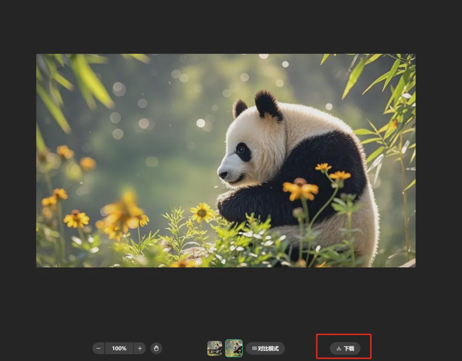Click the download arrow icon
The height and width of the screenshot is (361, 462).
[339, 349]
